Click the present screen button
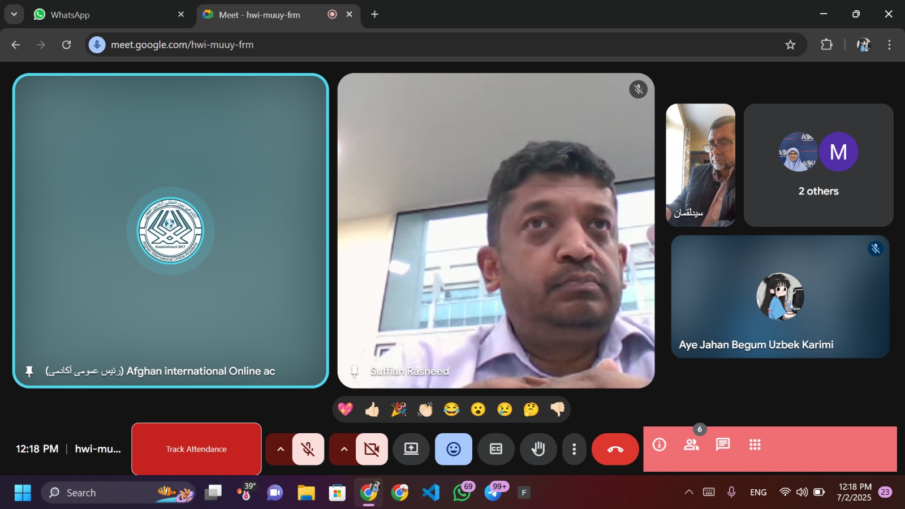This screenshot has width=905, height=509. pyautogui.click(x=411, y=449)
